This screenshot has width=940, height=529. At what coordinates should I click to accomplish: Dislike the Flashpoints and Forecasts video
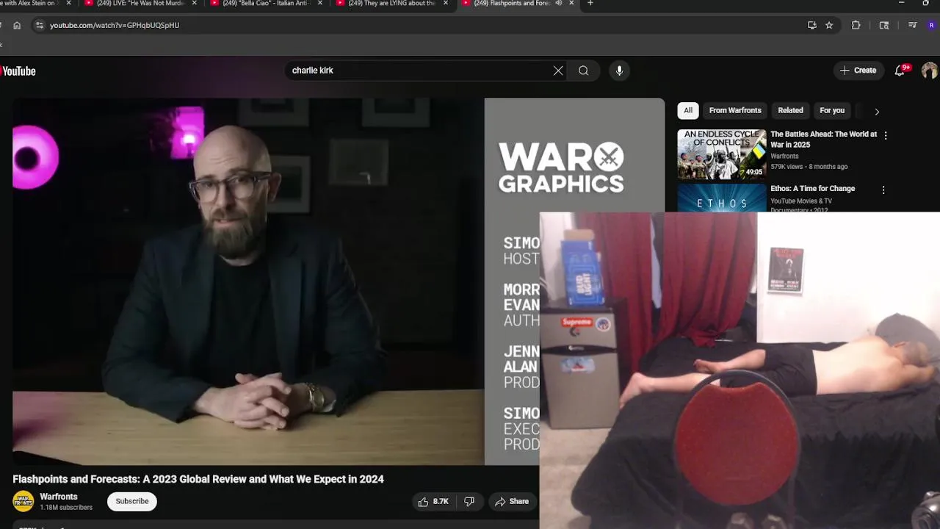(469, 502)
